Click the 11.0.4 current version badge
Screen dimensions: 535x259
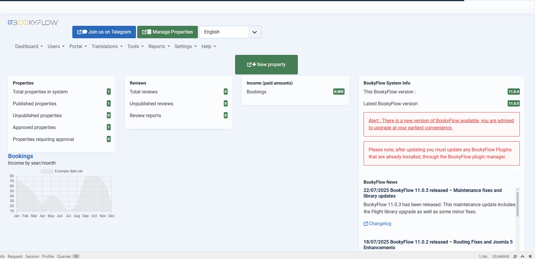[x=514, y=92]
